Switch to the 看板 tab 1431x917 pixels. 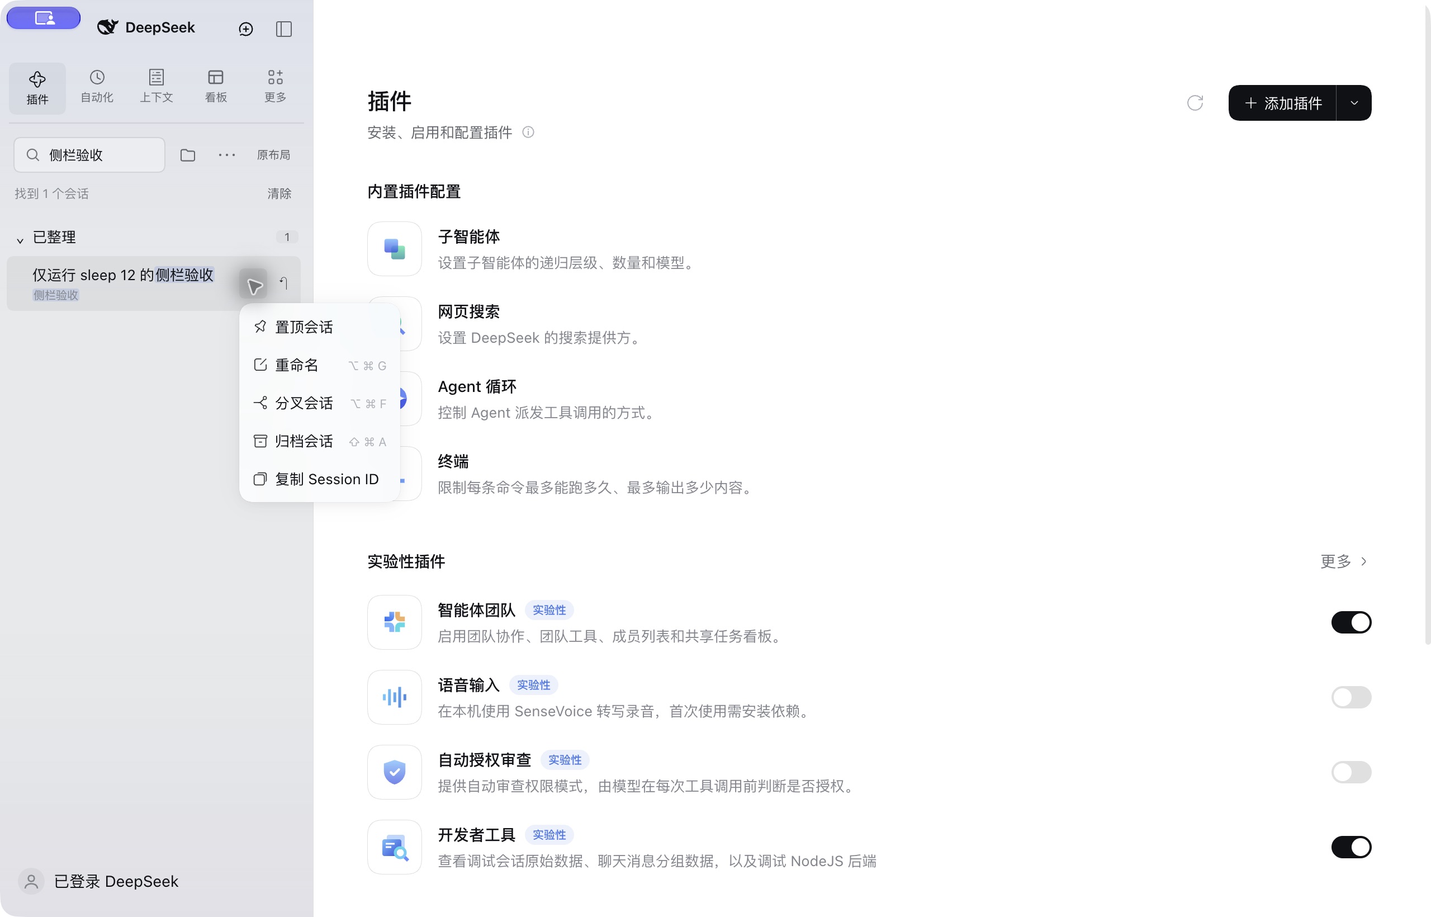click(215, 87)
